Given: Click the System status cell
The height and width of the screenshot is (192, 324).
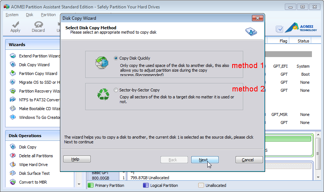Looking at the screenshot, I should (x=303, y=66).
